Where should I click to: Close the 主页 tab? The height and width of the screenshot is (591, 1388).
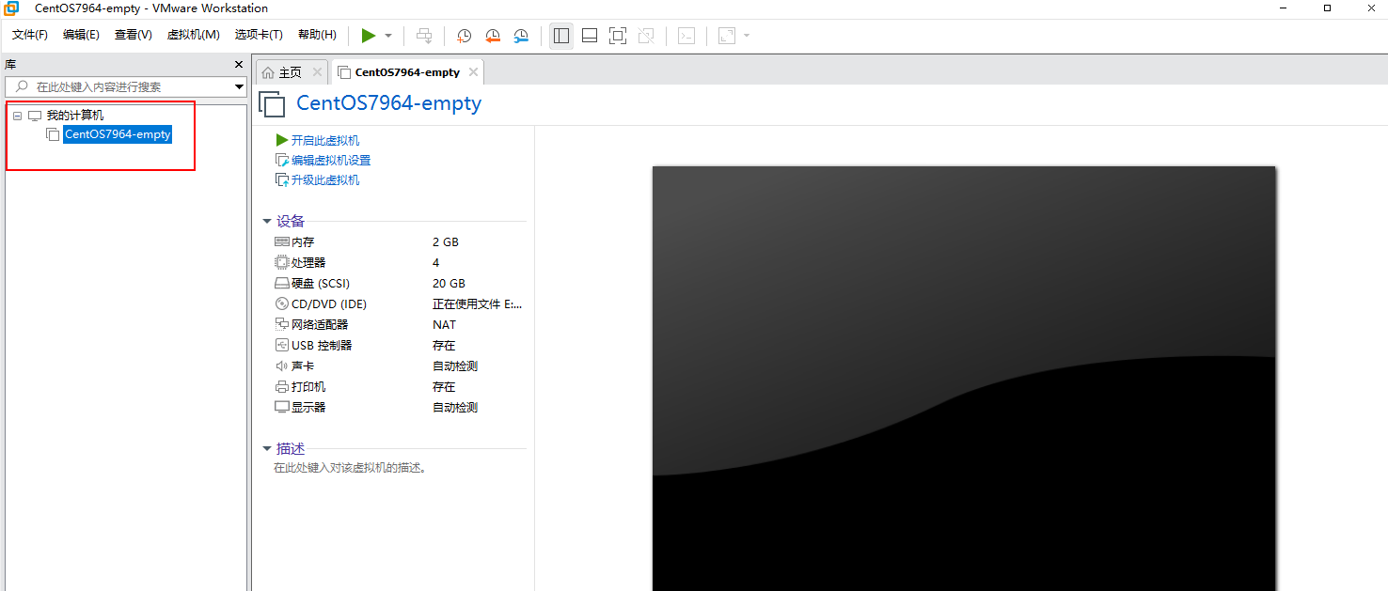pos(317,72)
